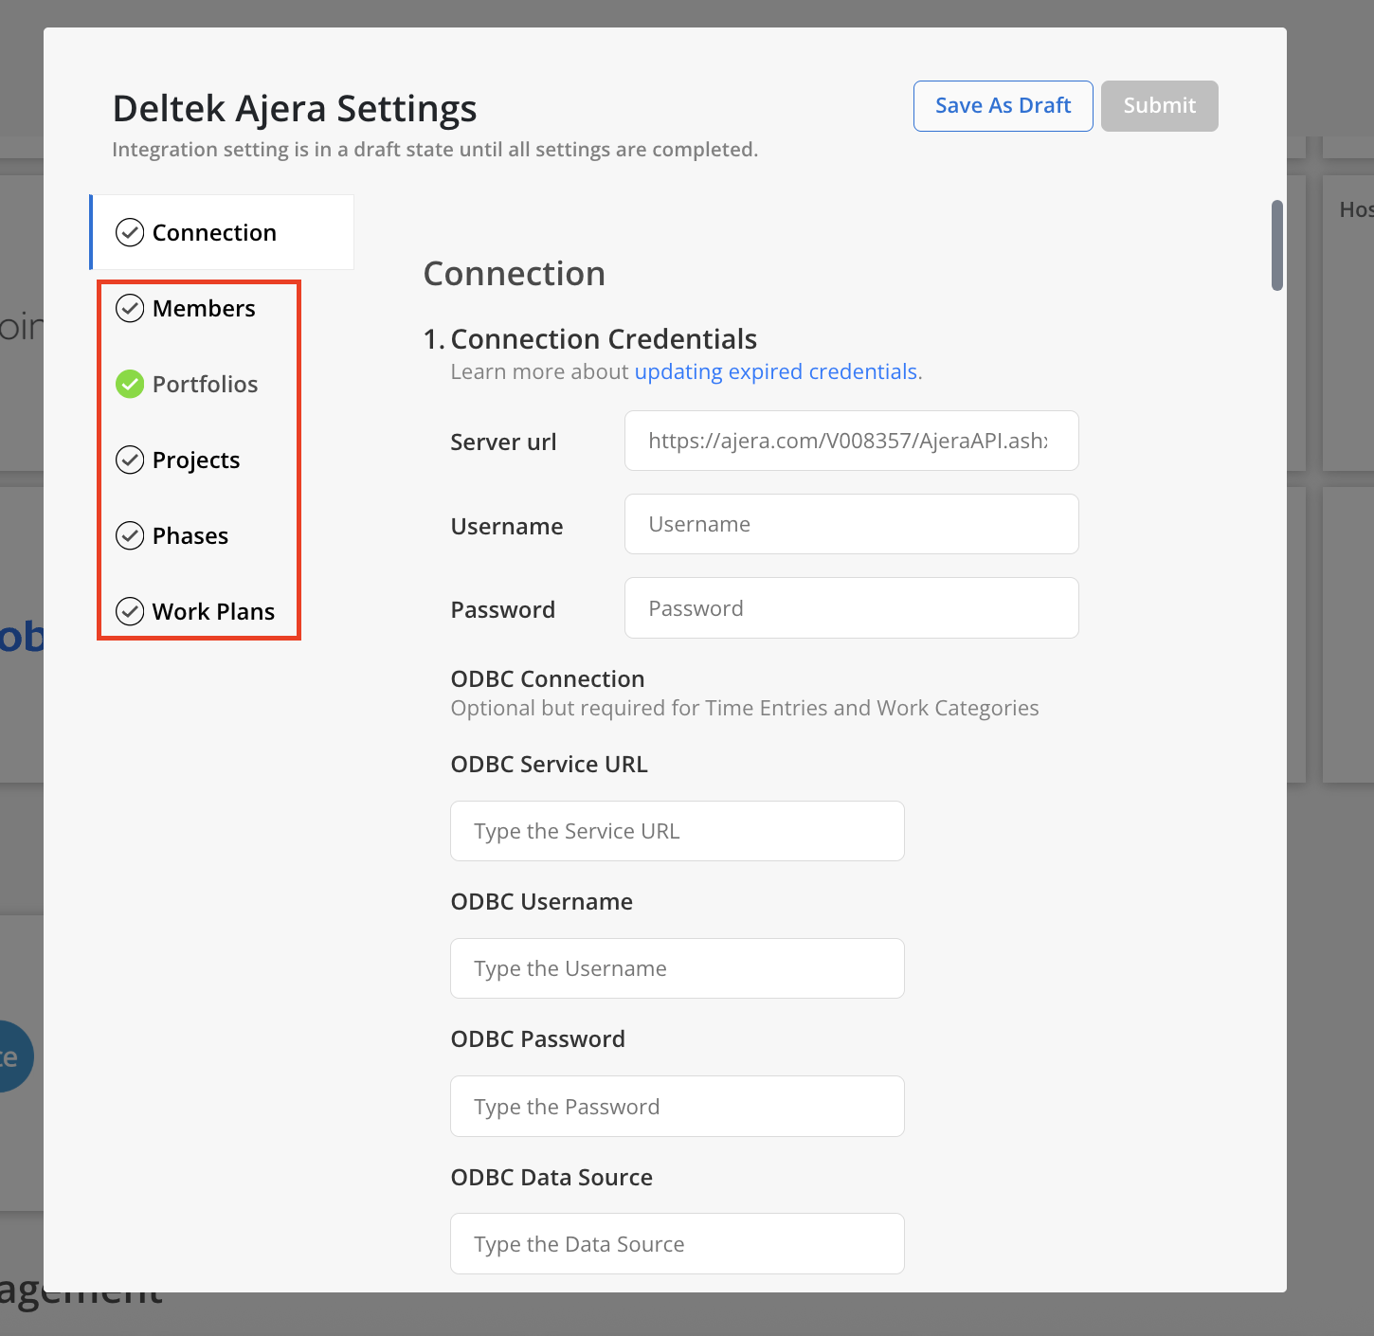The image size is (1374, 1336).
Task: Click the green Portfolios checkmark icon
Action: (x=130, y=384)
